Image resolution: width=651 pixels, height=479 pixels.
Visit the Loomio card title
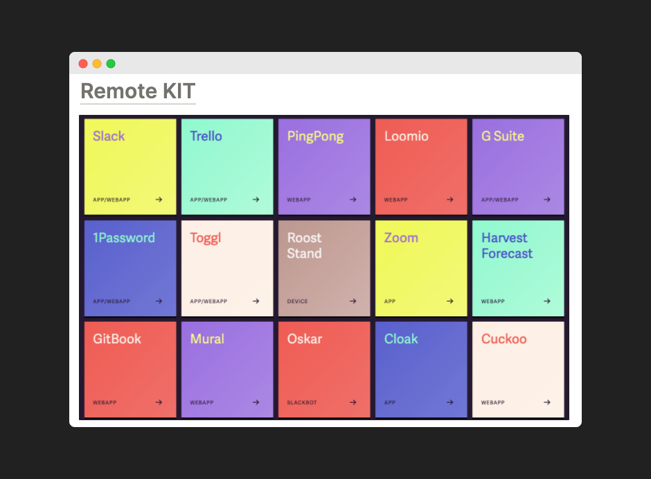click(x=407, y=136)
